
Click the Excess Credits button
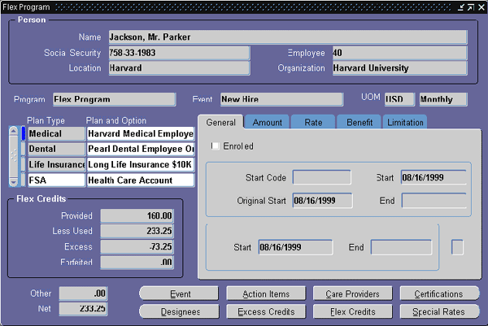pyautogui.click(x=266, y=311)
